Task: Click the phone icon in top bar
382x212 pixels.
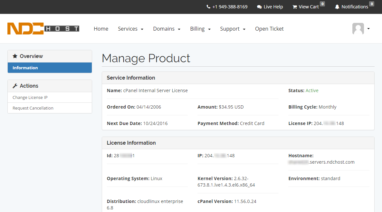Action: (208, 7)
